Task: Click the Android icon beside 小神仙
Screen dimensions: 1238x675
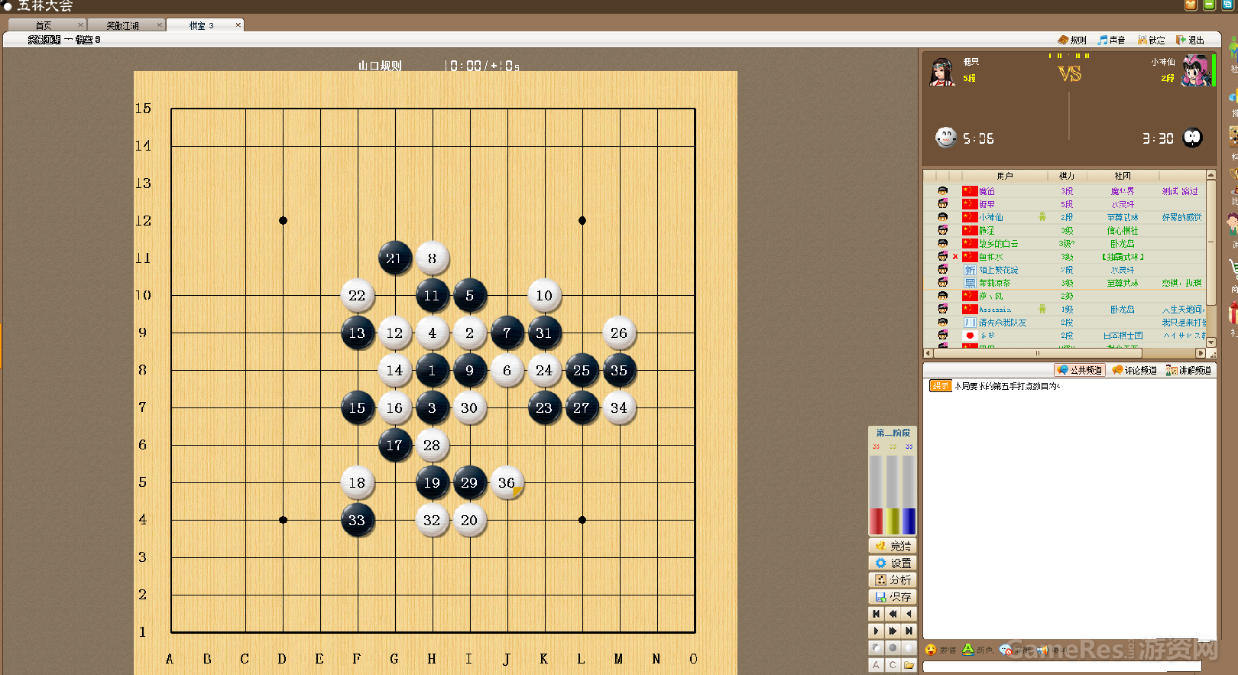Action: click(x=1042, y=217)
